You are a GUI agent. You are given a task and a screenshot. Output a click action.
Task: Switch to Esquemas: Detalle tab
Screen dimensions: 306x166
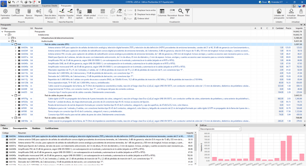coord(50,6)
